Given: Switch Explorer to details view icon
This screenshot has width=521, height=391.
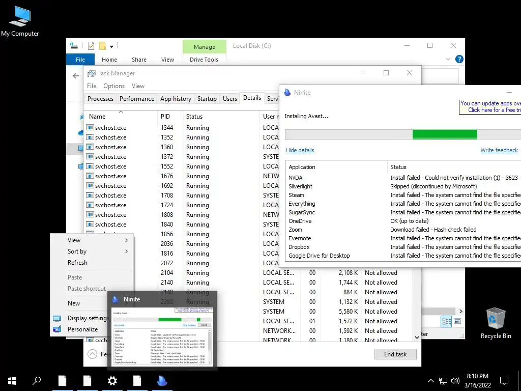Looking at the screenshot, I should (x=446, y=321).
